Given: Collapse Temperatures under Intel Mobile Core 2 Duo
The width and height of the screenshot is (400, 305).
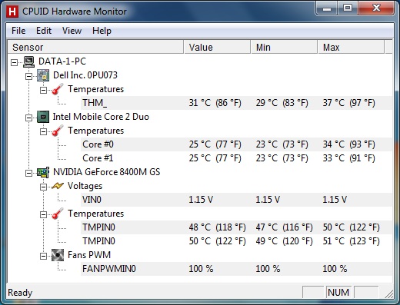Looking at the screenshot, I should pos(43,131).
